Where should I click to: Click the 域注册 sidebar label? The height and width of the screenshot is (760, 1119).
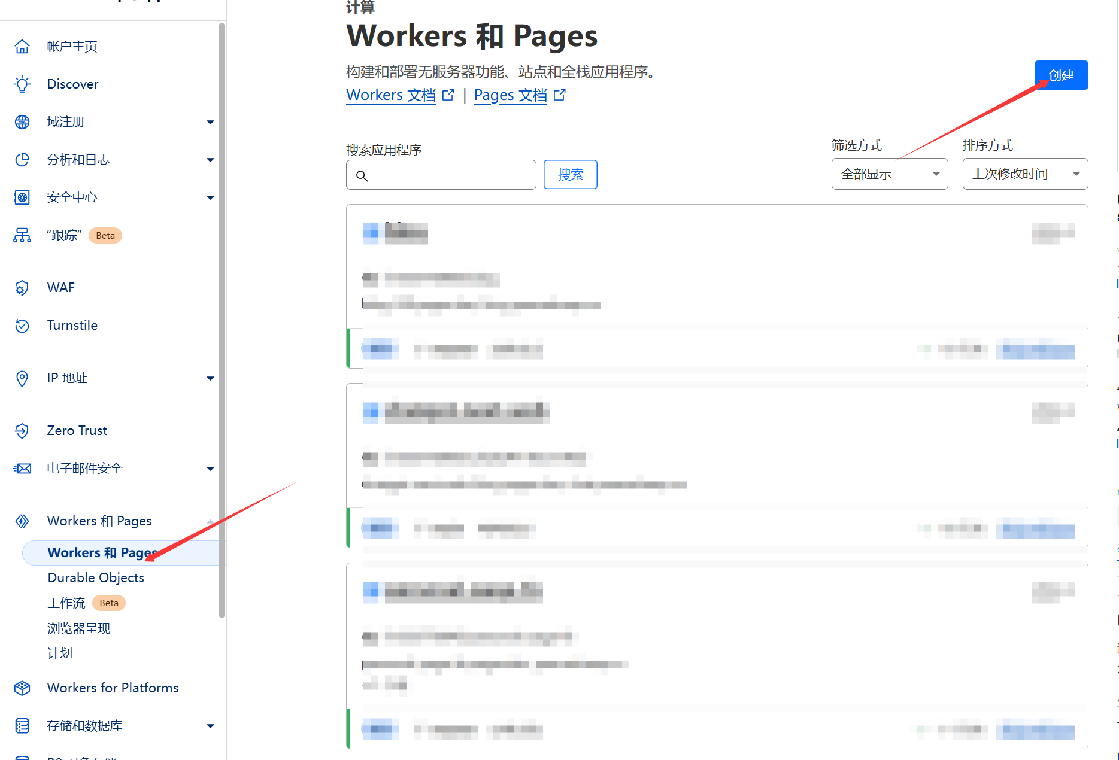pos(66,122)
